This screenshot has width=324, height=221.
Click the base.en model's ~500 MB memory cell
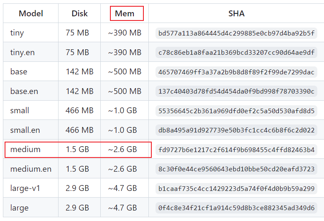tap(125, 91)
